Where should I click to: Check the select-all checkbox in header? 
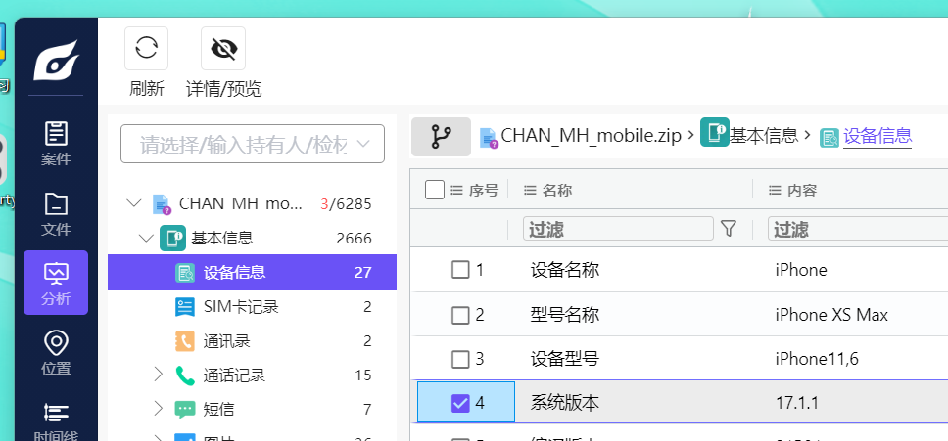tap(435, 190)
